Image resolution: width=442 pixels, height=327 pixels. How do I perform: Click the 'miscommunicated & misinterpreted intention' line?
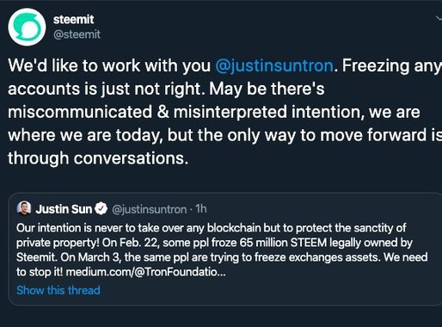[214, 112]
